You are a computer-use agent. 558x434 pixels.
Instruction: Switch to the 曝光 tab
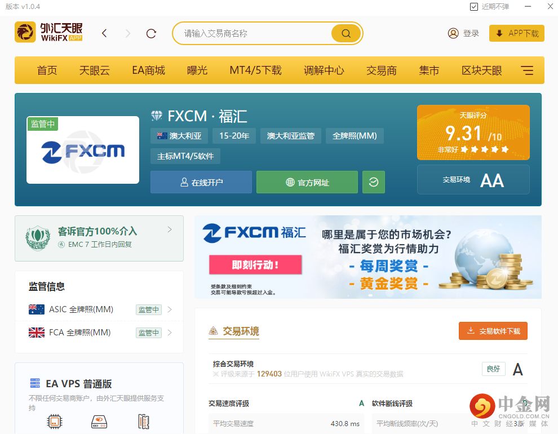[x=197, y=70]
